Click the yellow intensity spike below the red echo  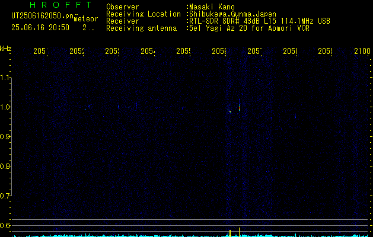239,232
